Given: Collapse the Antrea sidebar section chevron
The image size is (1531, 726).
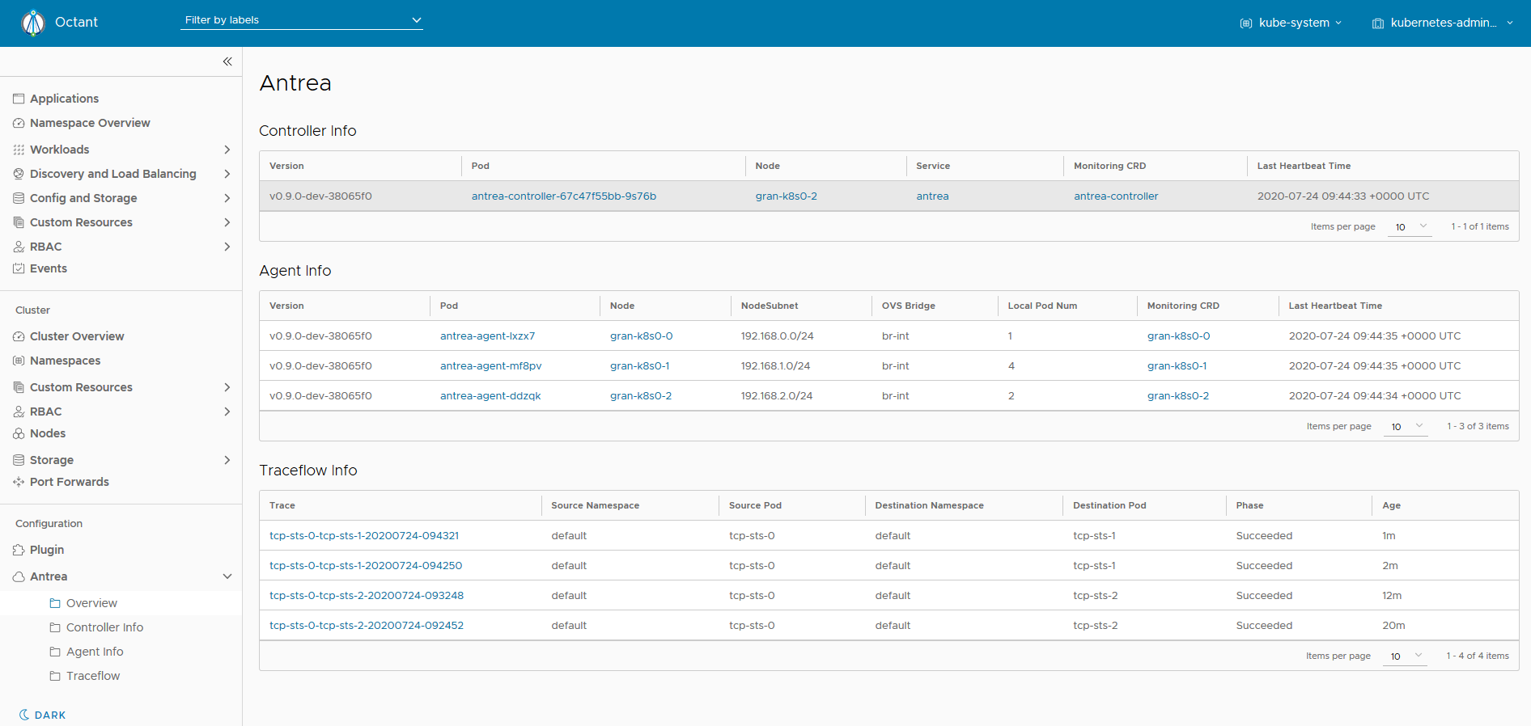Looking at the screenshot, I should tap(227, 576).
